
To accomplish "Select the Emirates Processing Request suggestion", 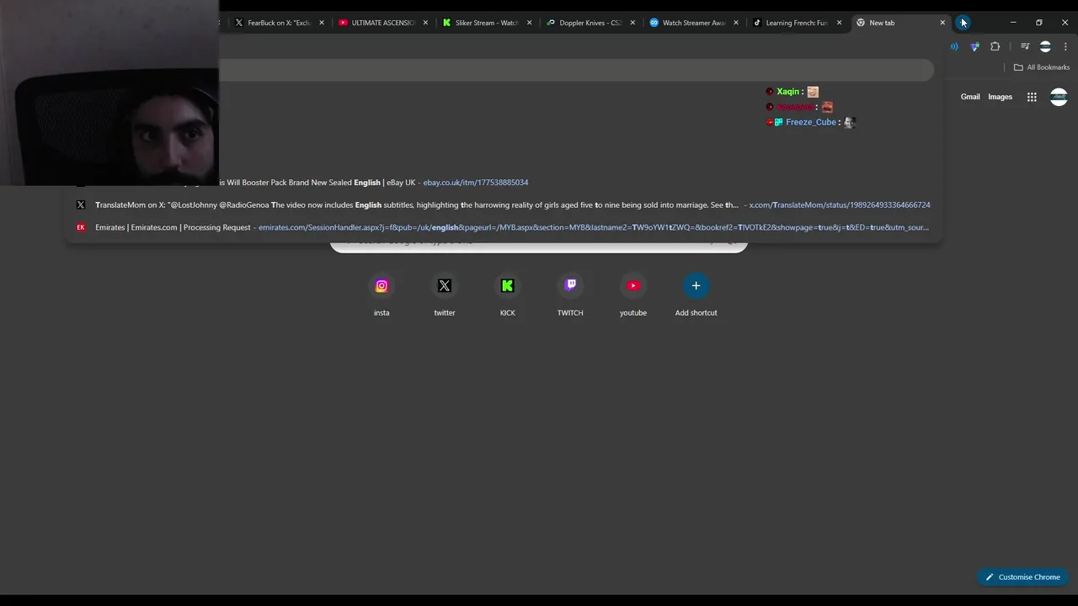I will [504, 227].
